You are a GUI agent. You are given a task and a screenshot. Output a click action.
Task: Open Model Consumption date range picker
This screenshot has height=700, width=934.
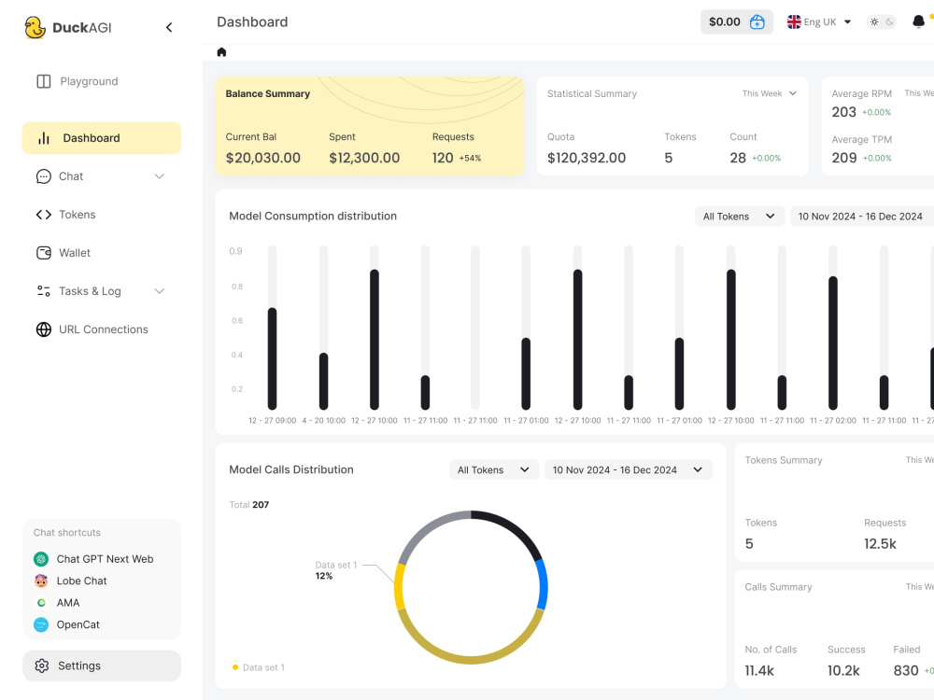pyautogui.click(x=862, y=217)
